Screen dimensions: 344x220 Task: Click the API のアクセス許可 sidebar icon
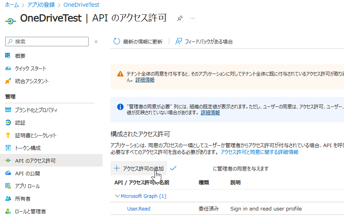[8, 161]
